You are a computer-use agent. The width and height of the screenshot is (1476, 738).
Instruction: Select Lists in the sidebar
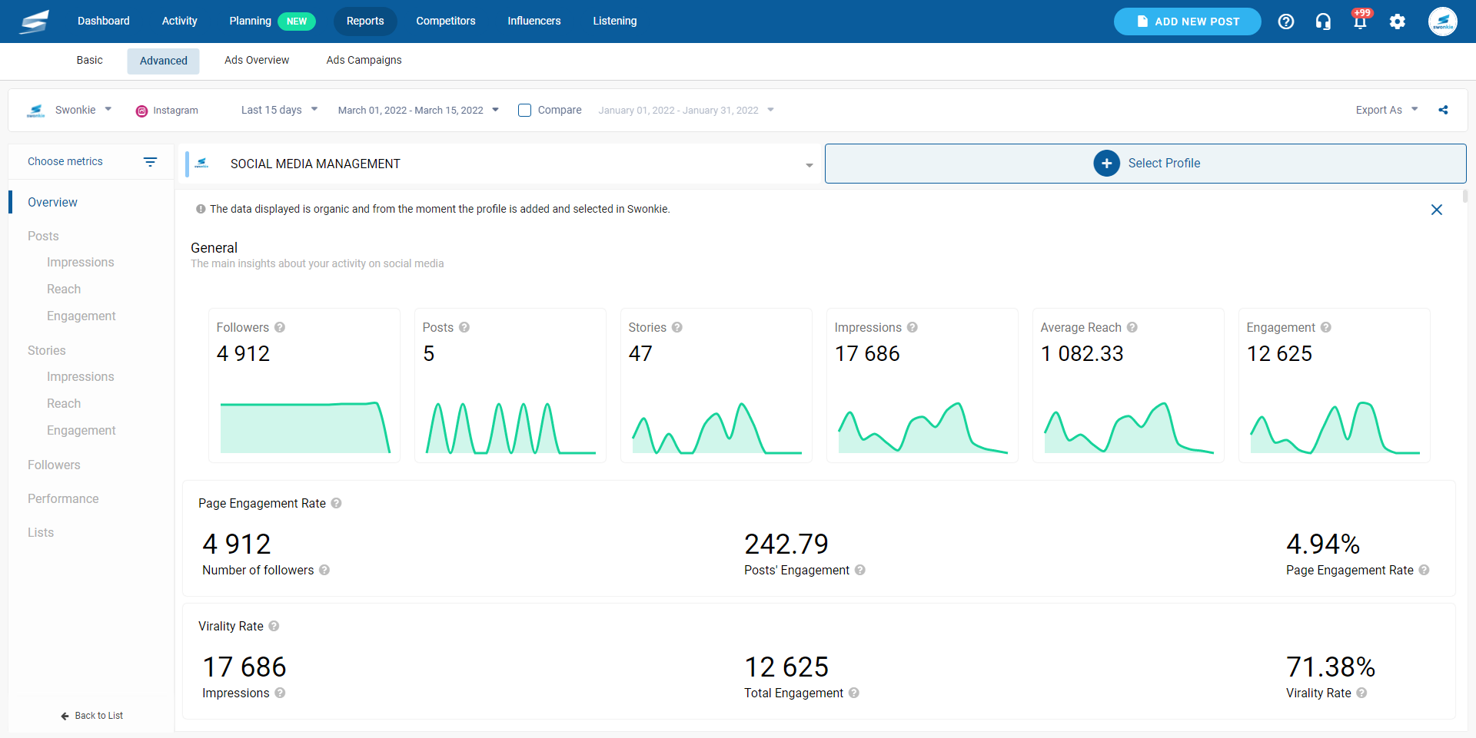pos(41,532)
